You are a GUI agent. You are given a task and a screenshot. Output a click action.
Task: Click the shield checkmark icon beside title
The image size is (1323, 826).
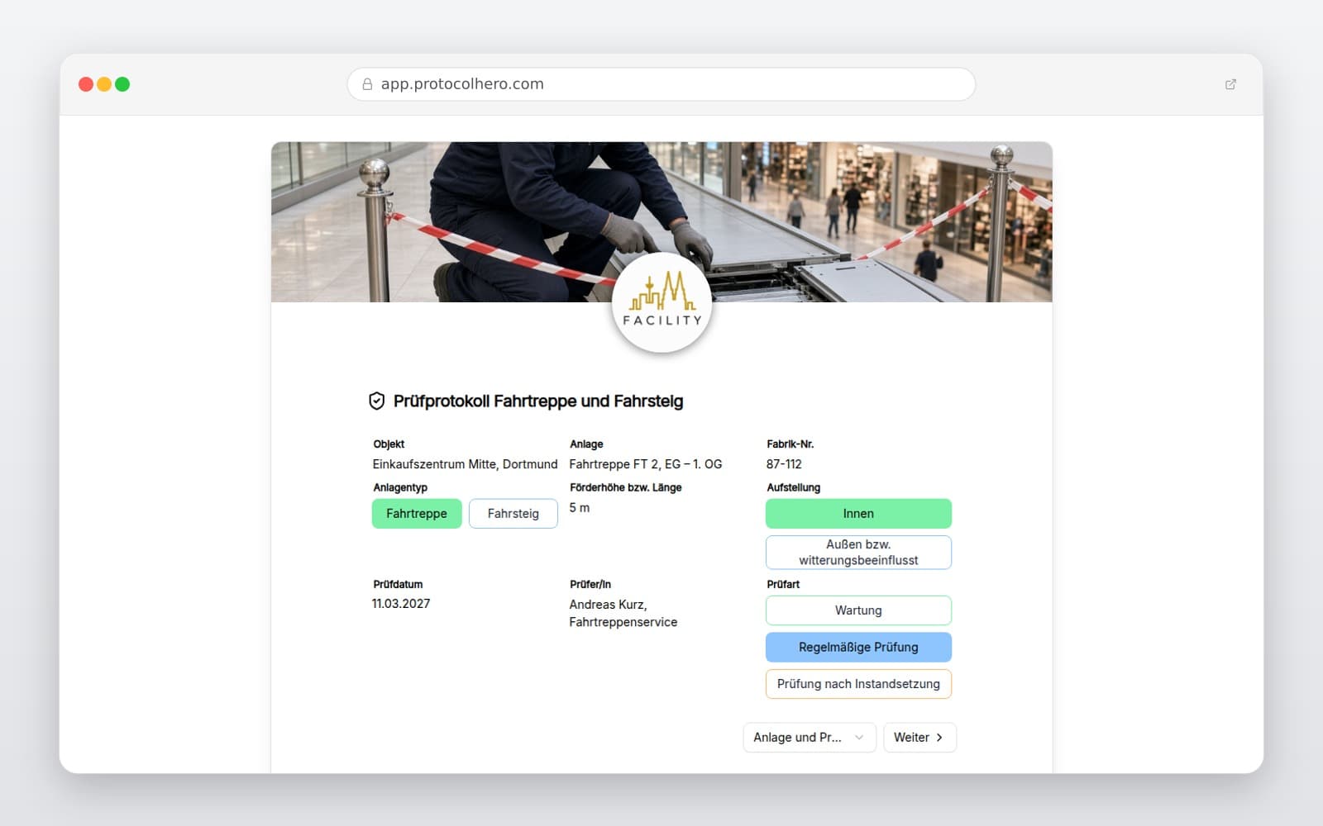pos(376,401)
